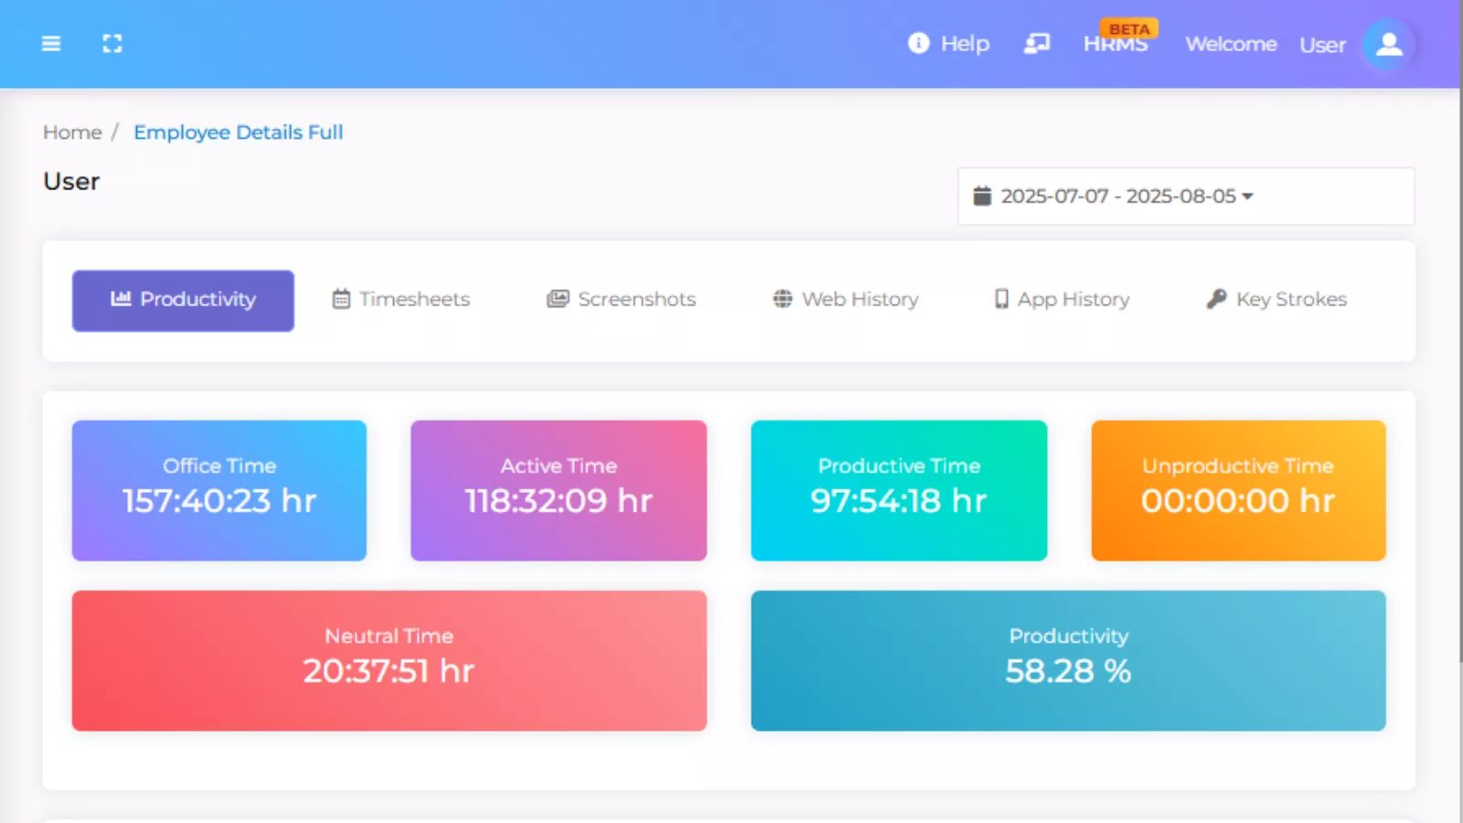Expand the HRMS BETA menu

tap(1116, 43)
